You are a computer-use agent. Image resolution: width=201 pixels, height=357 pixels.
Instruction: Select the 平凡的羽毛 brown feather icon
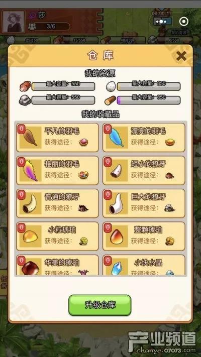(30, 138)
